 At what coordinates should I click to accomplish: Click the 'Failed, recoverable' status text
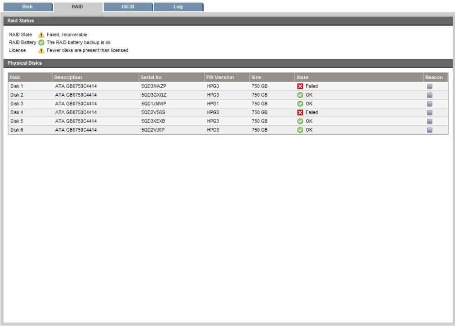67,35
